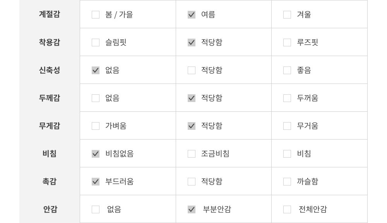Screen dimensions: 387x223
Task: Check the 무거움 checkbox
Action: (x=287, y=126)
